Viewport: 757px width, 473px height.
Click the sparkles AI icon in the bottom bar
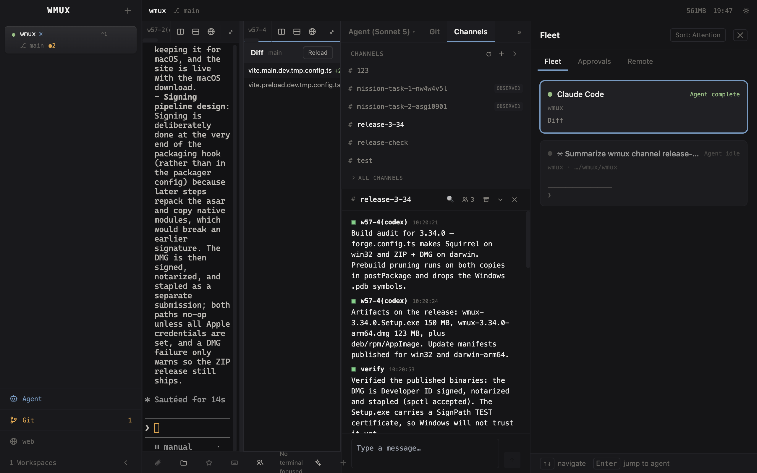coord(318,462)
